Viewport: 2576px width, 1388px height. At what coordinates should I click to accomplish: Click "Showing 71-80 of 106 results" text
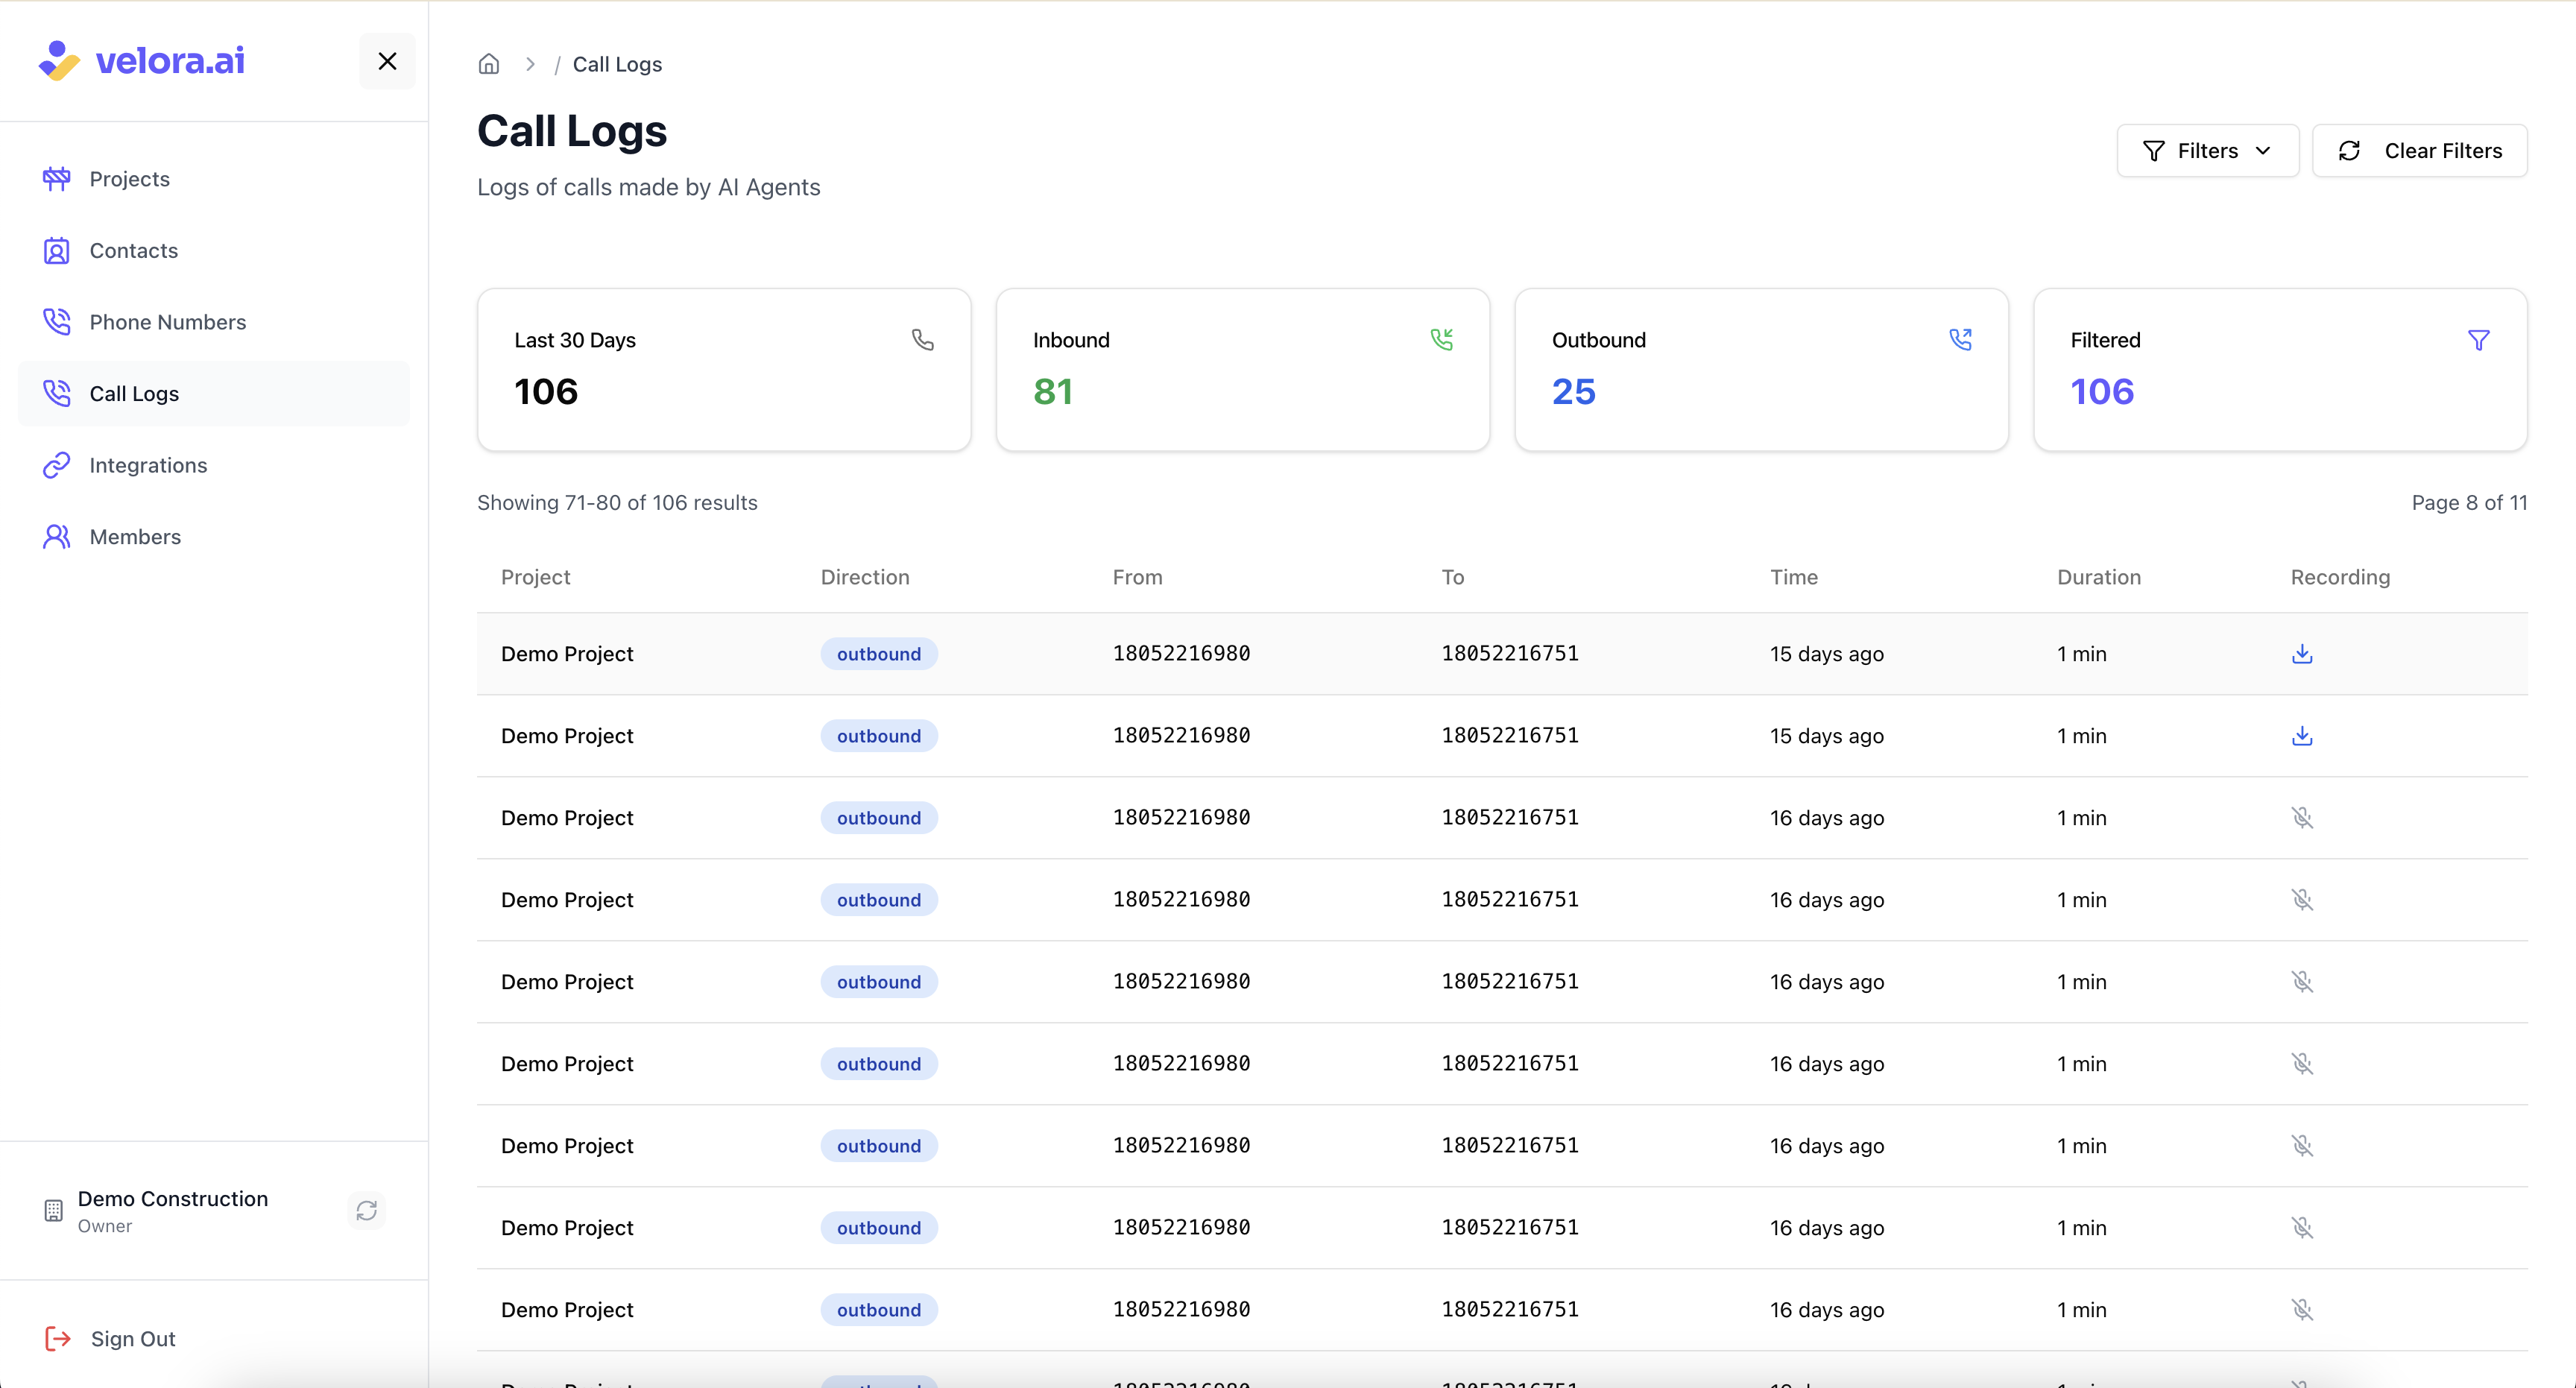tap(617, 503)
